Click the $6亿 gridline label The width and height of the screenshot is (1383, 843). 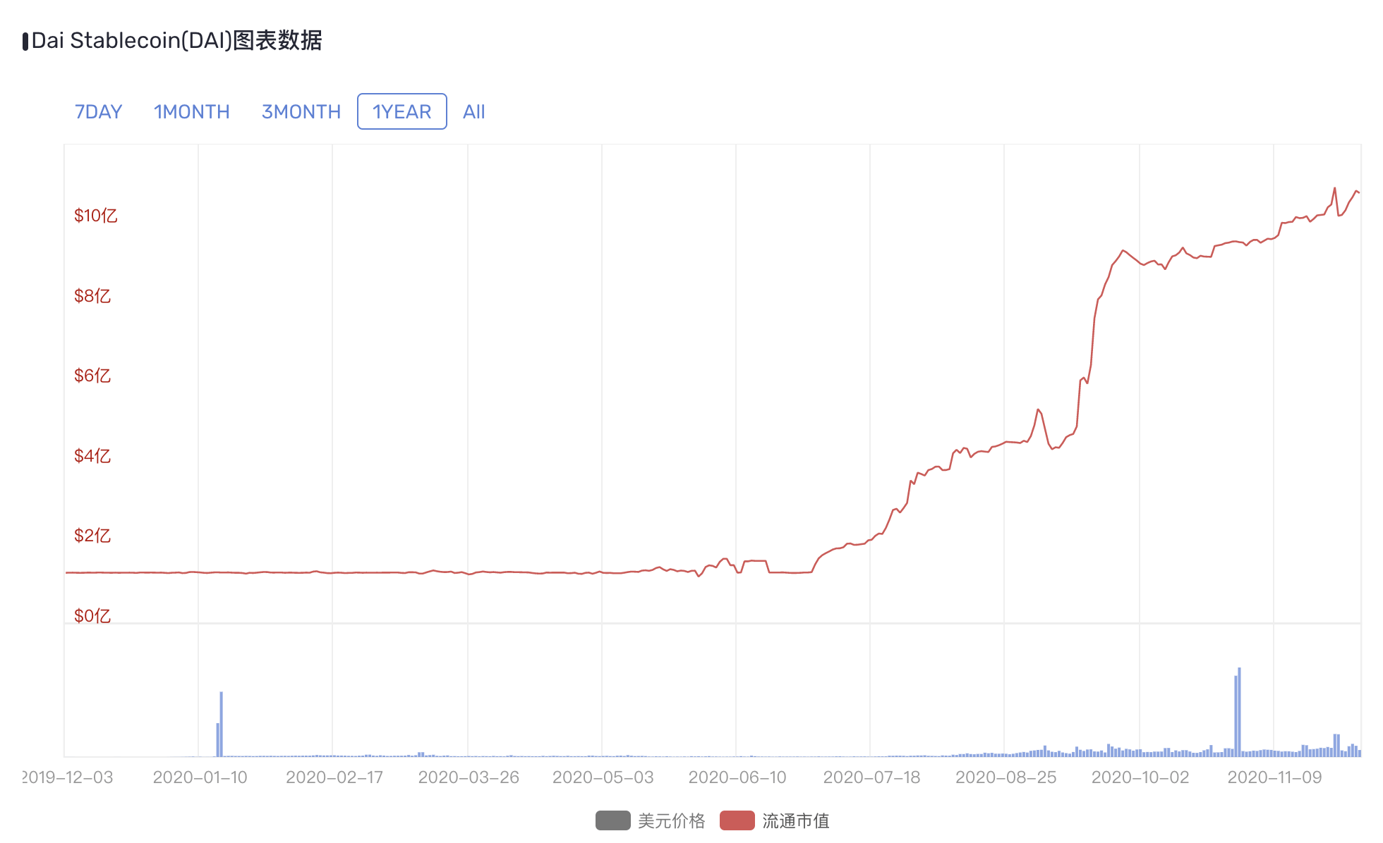pyautogui.click(x=91, y=376)
